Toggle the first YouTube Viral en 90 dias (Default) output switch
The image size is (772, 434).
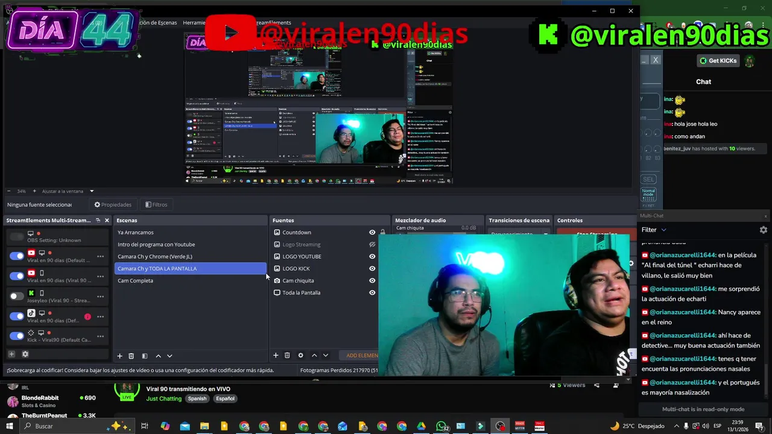(x=17, y=256)
